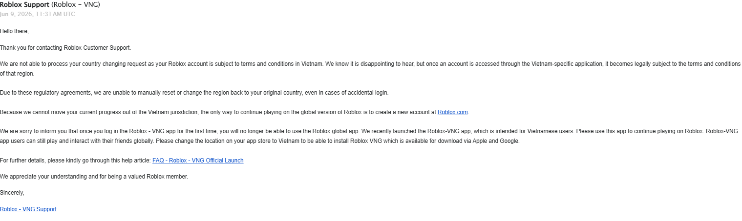Click the phrase "Vietnam-specific application"
Image resolution: width=742 pixels, height=221 pixels.
567,64
